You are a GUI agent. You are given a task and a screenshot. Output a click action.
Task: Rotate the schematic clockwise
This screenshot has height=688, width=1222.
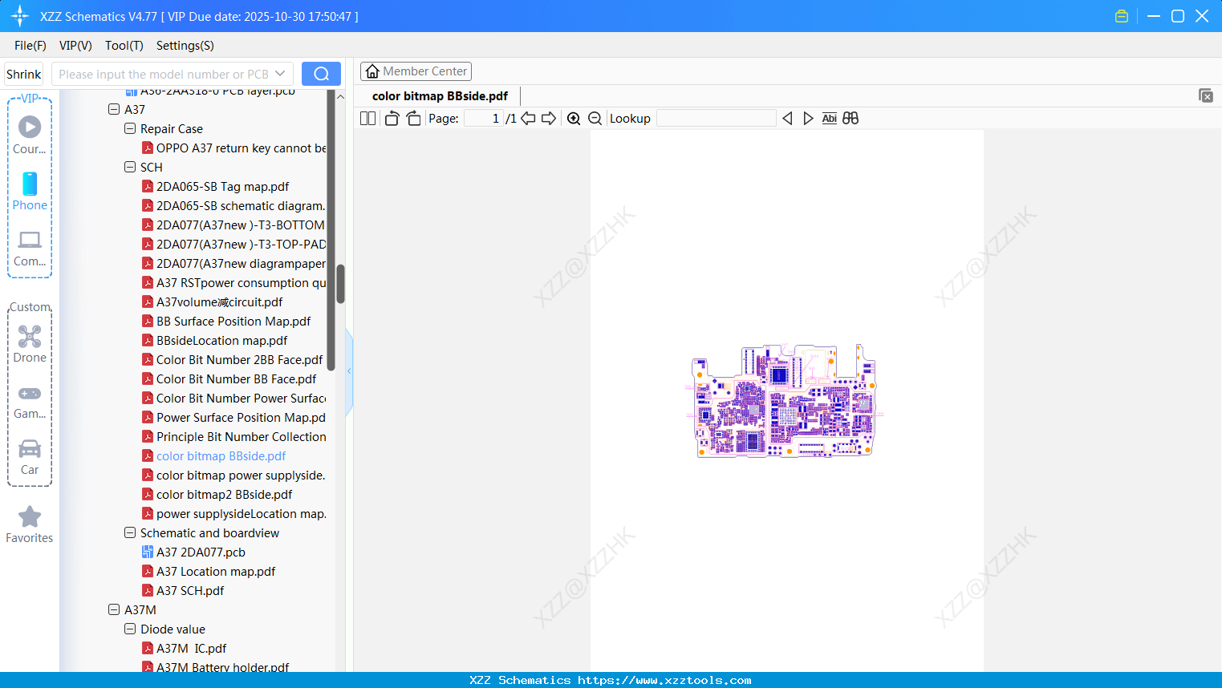(412, 118)
